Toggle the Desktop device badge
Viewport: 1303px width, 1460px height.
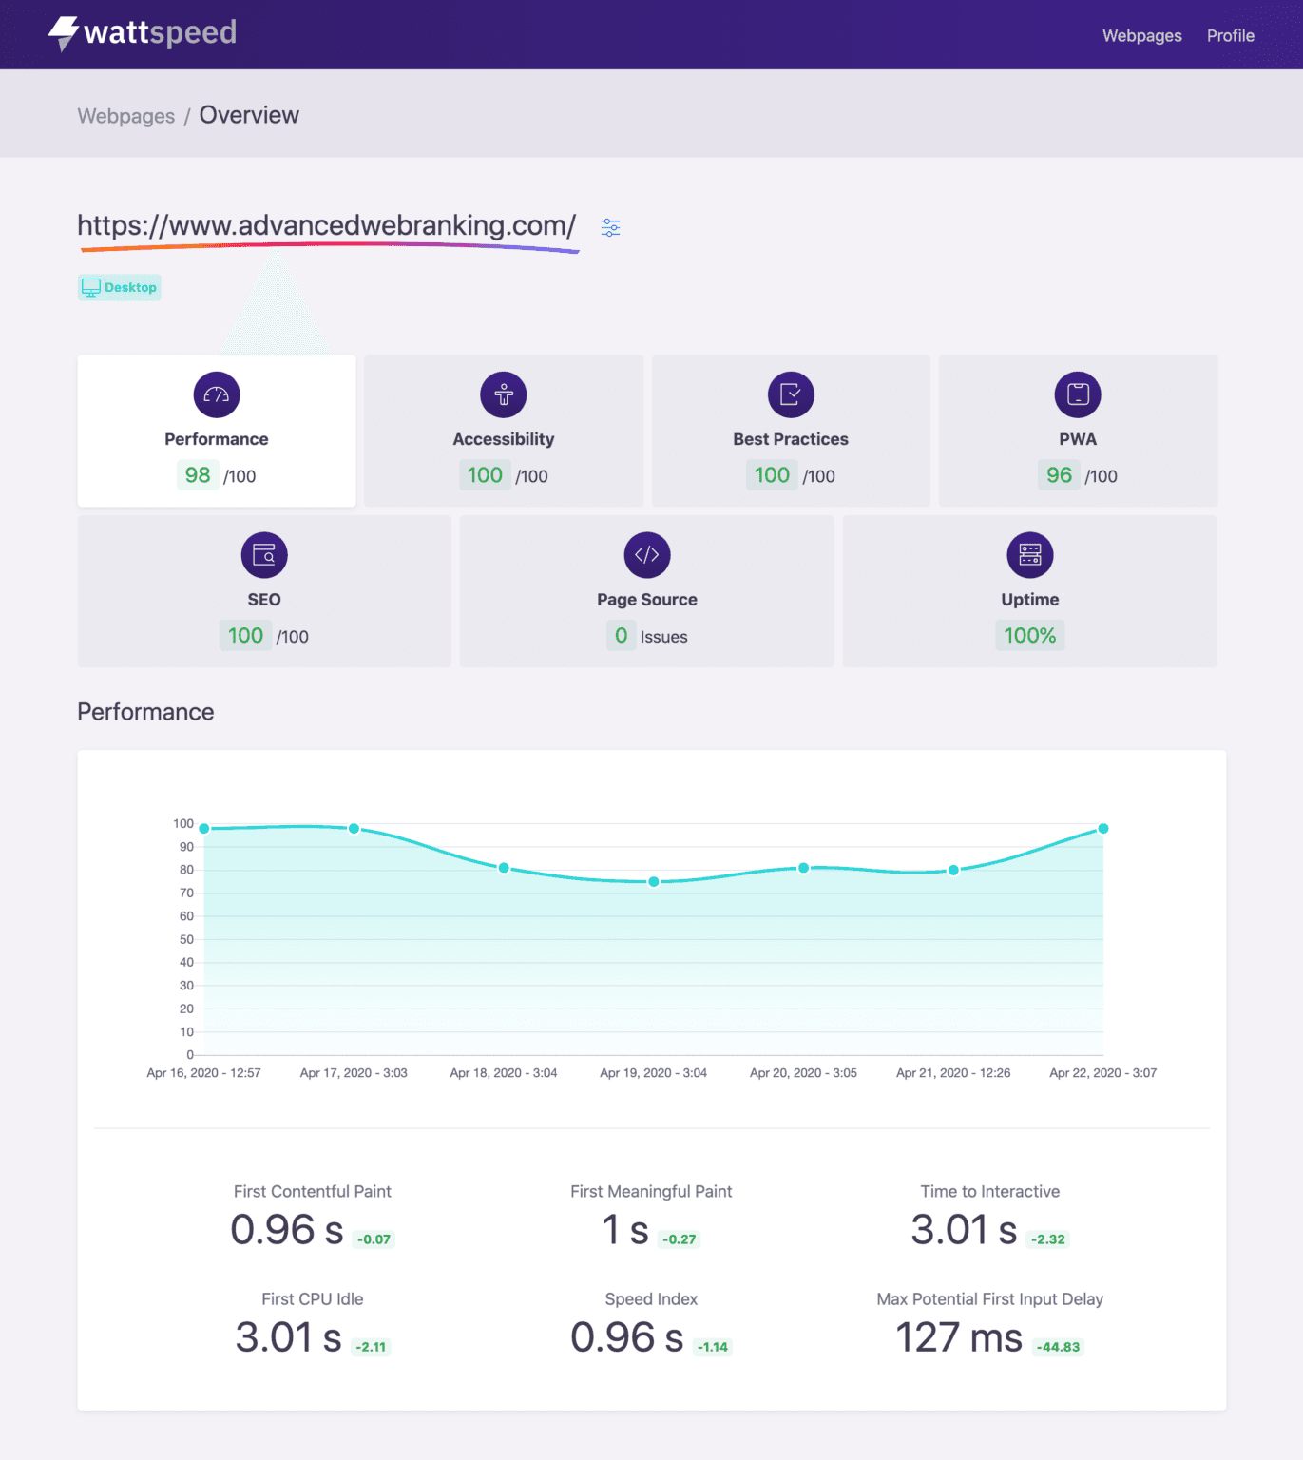point(120,287)
